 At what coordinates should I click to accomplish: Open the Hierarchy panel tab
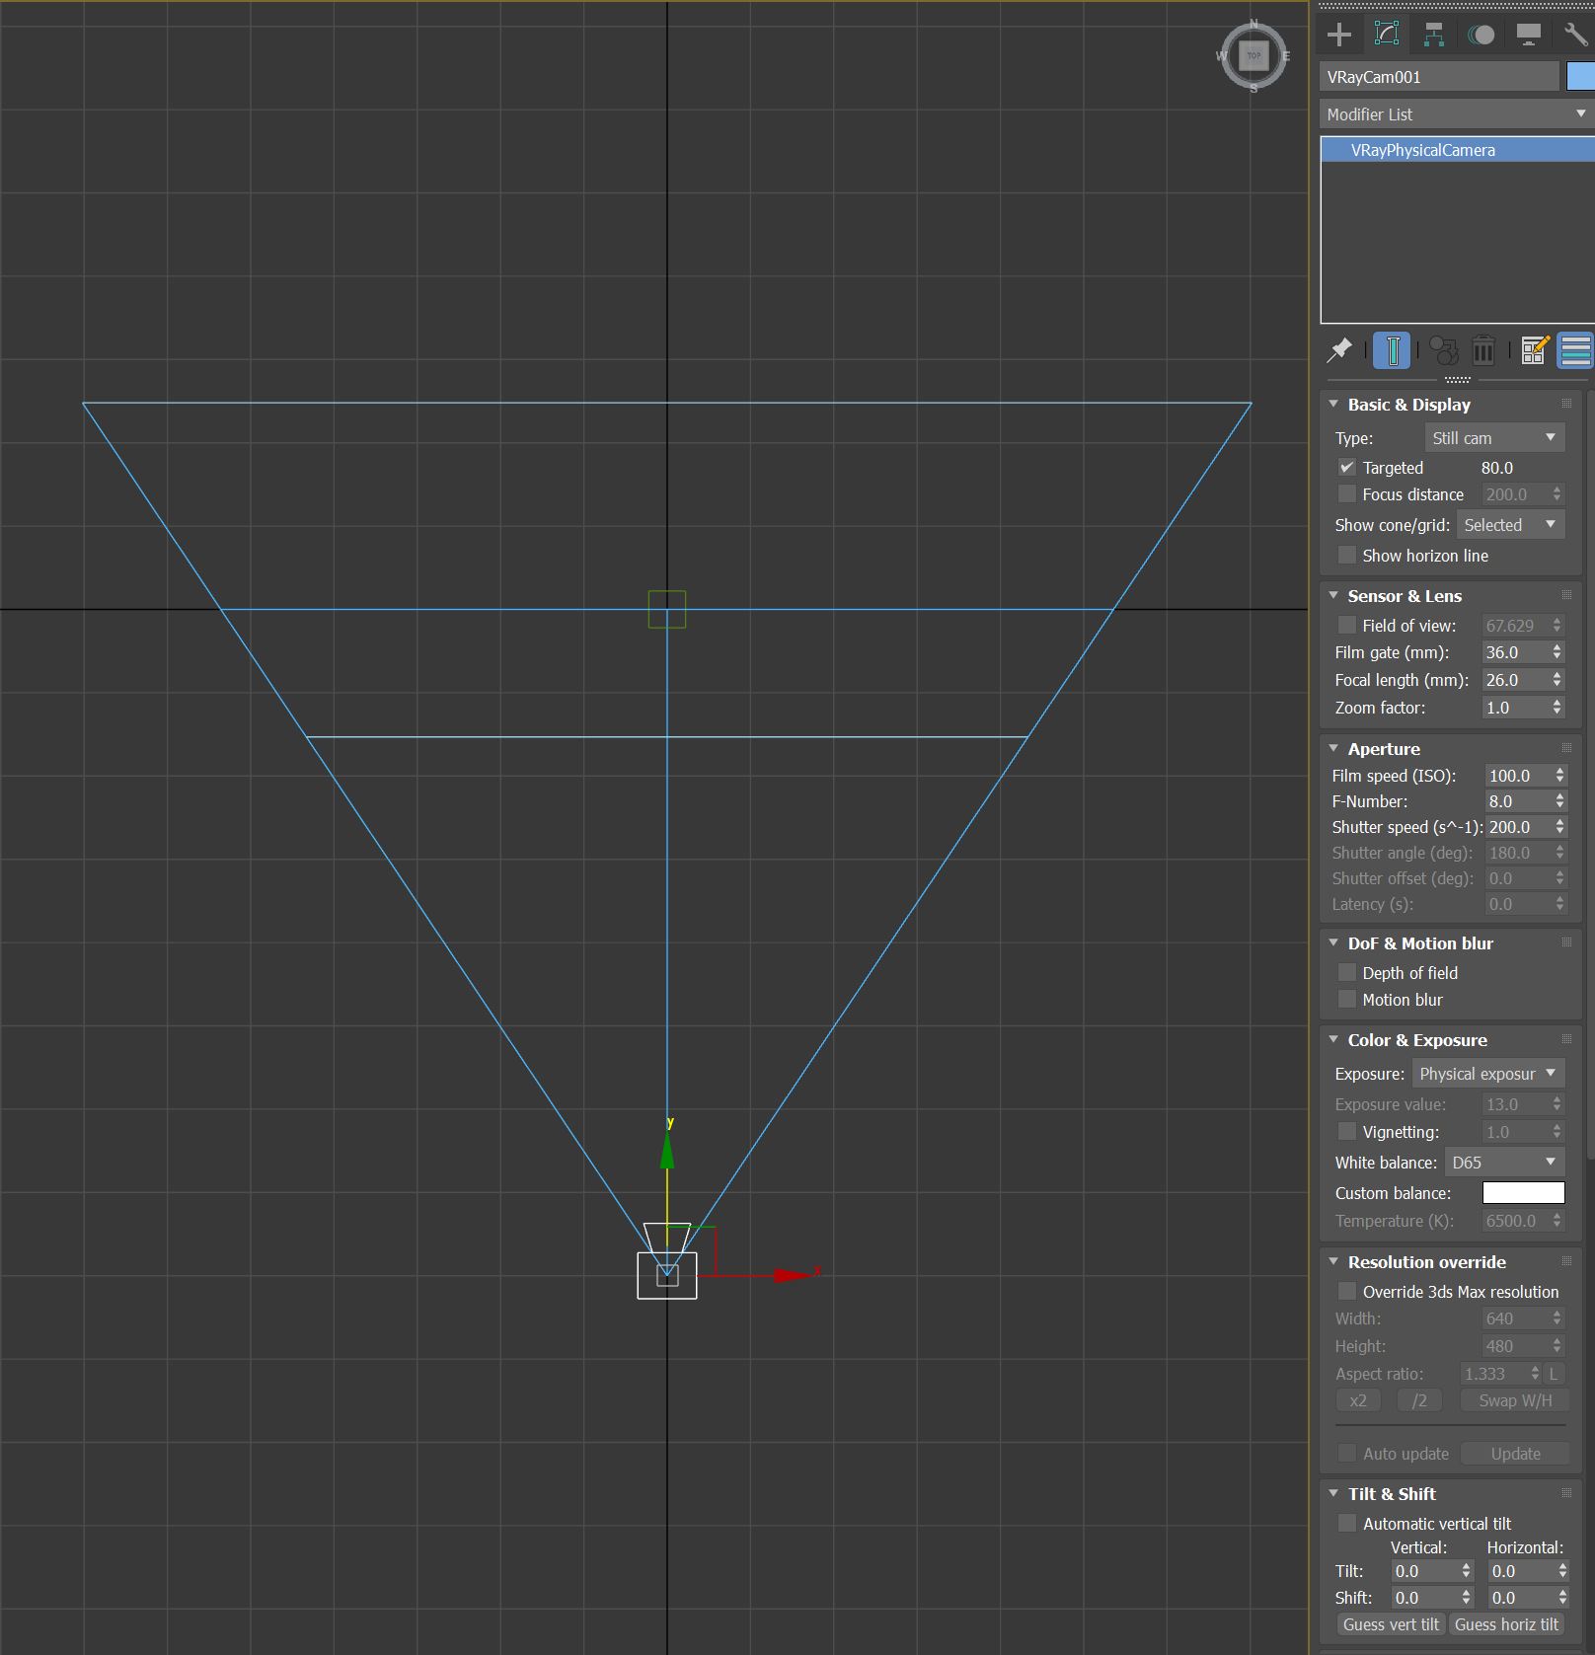click(x=1434, y=35)
